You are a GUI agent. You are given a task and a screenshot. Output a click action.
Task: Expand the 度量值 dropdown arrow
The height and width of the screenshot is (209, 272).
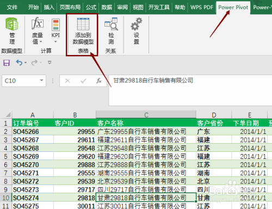[41, 42]
